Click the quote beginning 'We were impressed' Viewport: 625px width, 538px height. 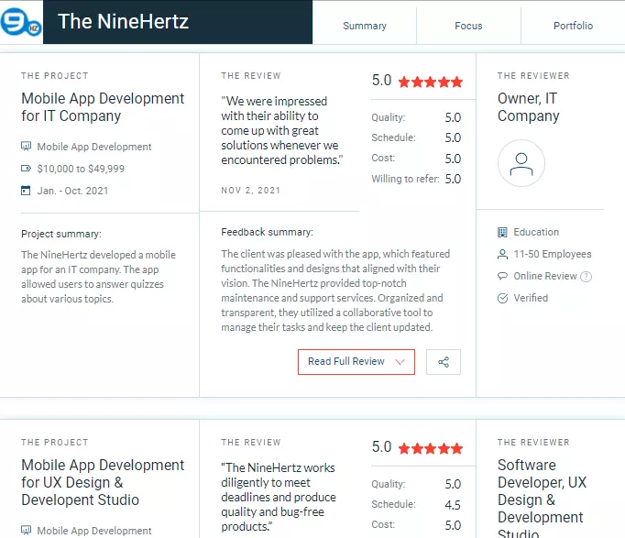(282, 131)
